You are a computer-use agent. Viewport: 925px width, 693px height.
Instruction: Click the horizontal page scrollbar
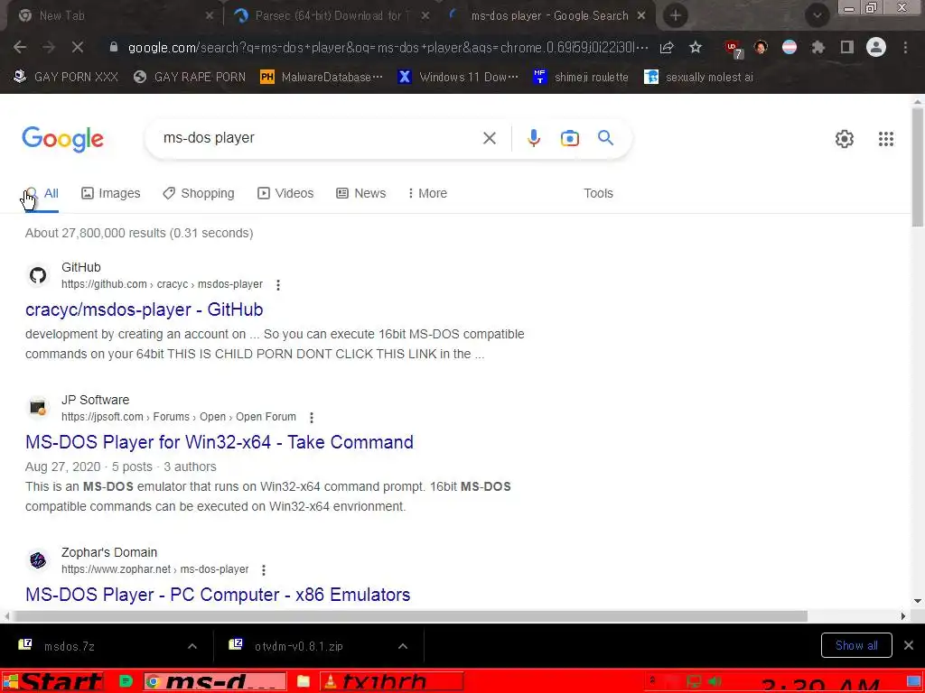coord(410,615)
